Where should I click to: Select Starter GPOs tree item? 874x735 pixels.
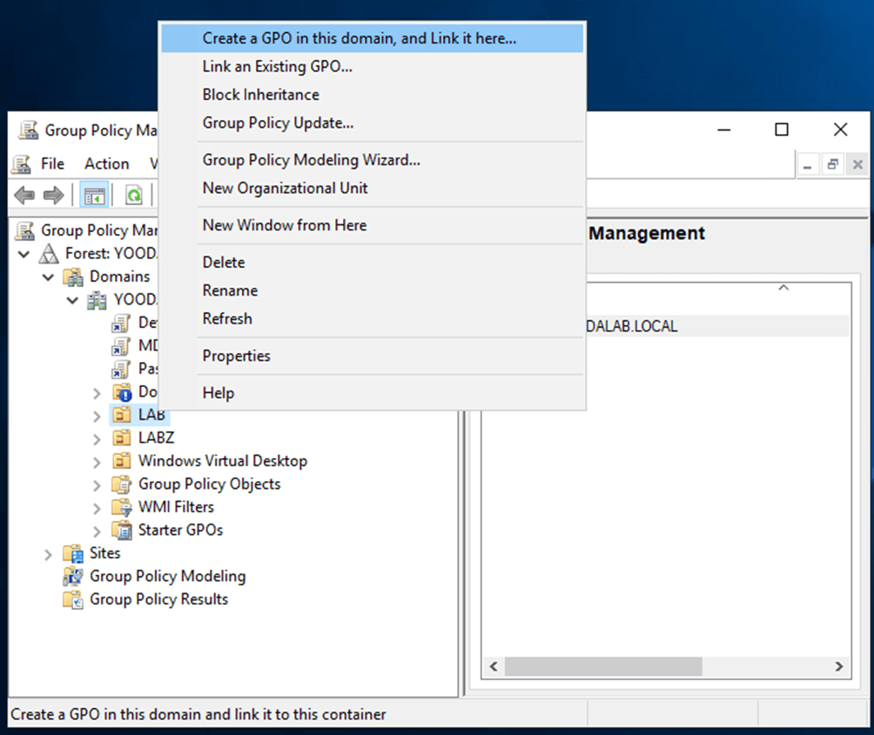click(180, 530)
